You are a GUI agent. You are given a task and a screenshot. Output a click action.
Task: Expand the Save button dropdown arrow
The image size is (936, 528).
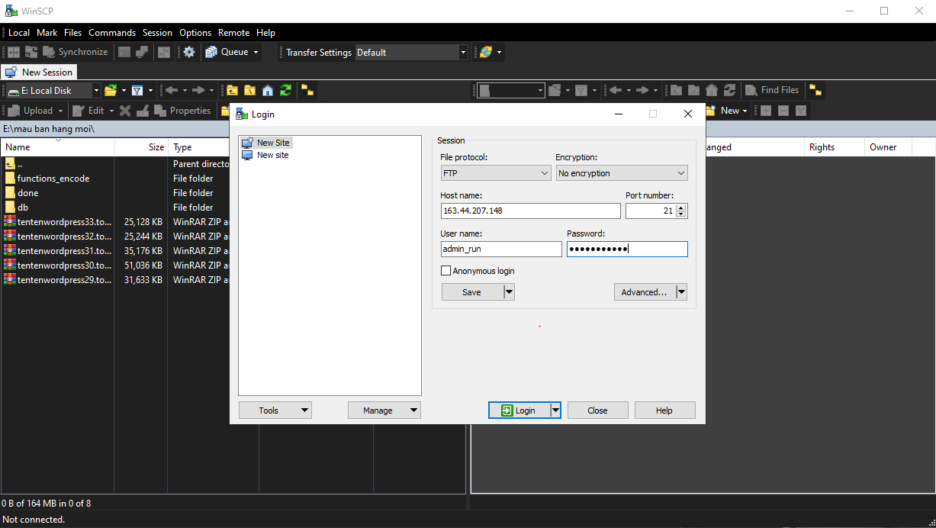coord(509,292)
